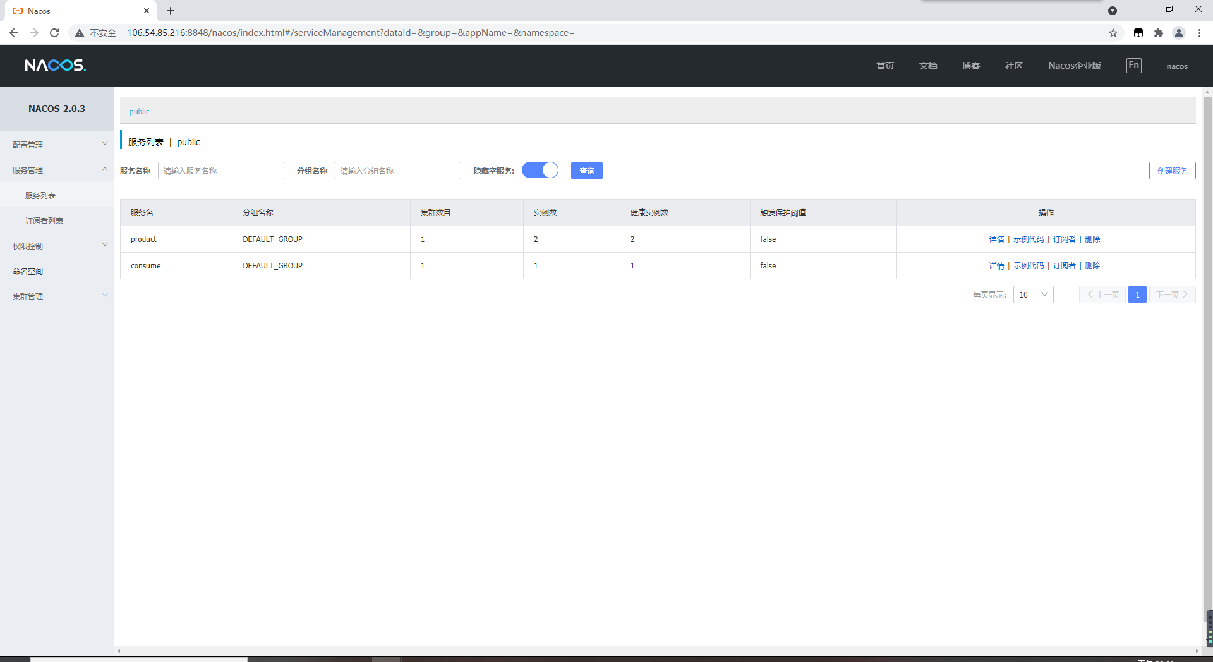Select the public namespace tab
Screen dimensions: 1213x662
pos(140,112)
